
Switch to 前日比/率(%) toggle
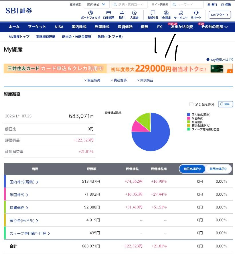(x=192, y=169)
